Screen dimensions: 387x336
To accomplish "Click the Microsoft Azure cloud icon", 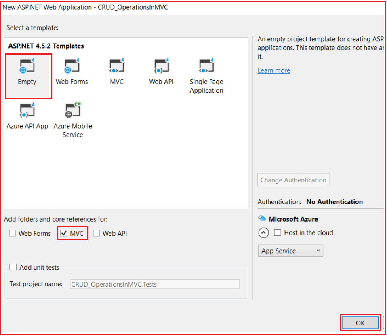I will (x=262, y=218).
